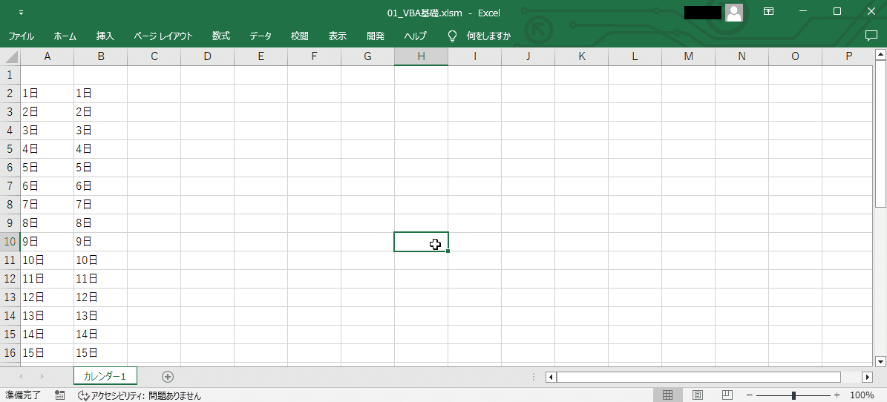Click cell B13 containing 12日
Viewport: 887px width, 402px height.
click(101, 297)
